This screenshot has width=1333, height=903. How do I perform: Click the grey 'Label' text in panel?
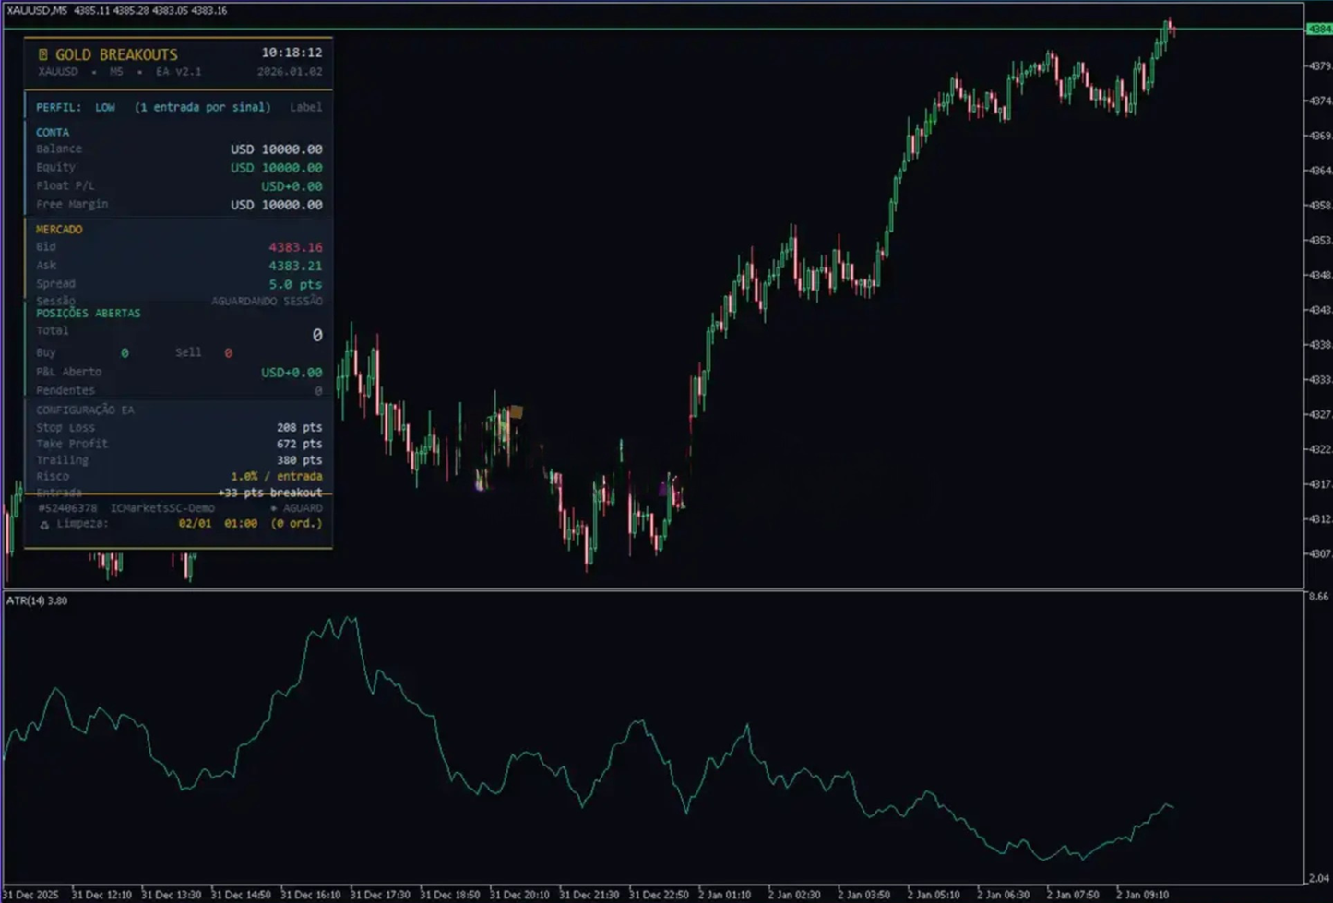click(x=306, y=107)
